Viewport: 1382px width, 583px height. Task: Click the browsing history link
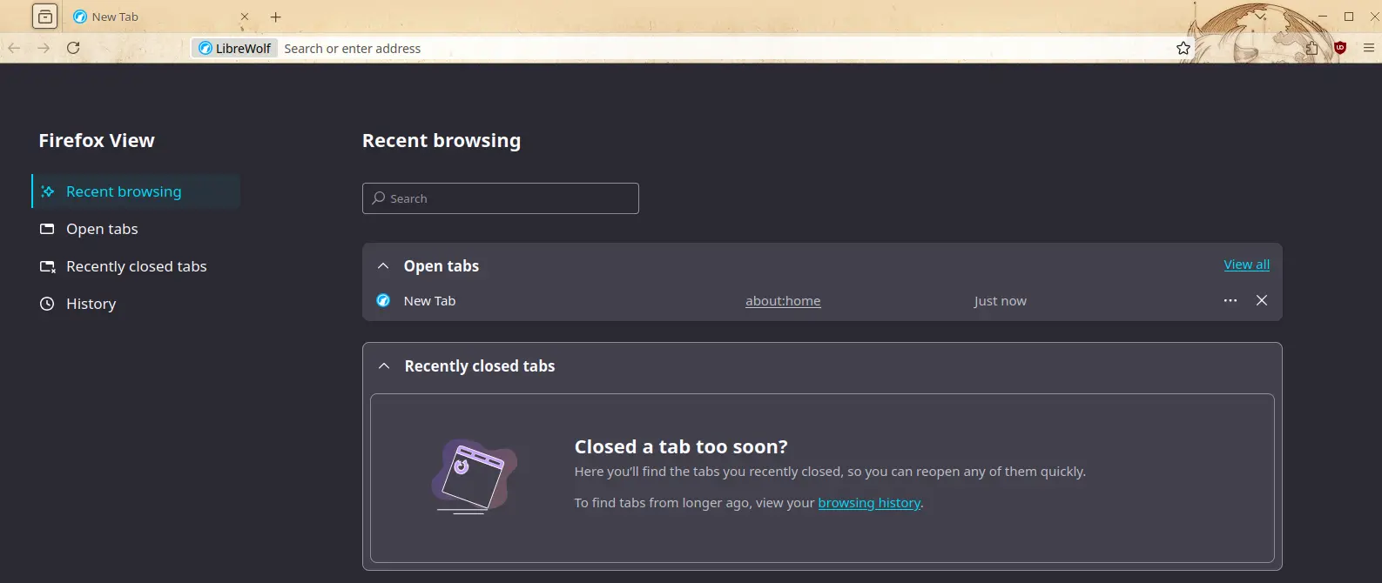coord(869,503)
